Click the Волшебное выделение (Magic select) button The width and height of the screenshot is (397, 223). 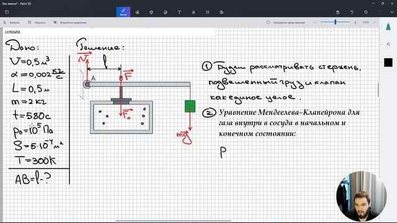coord(70,22)
